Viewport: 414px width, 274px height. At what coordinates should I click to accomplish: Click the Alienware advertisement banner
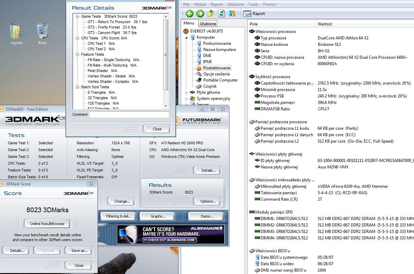(171, 234)
